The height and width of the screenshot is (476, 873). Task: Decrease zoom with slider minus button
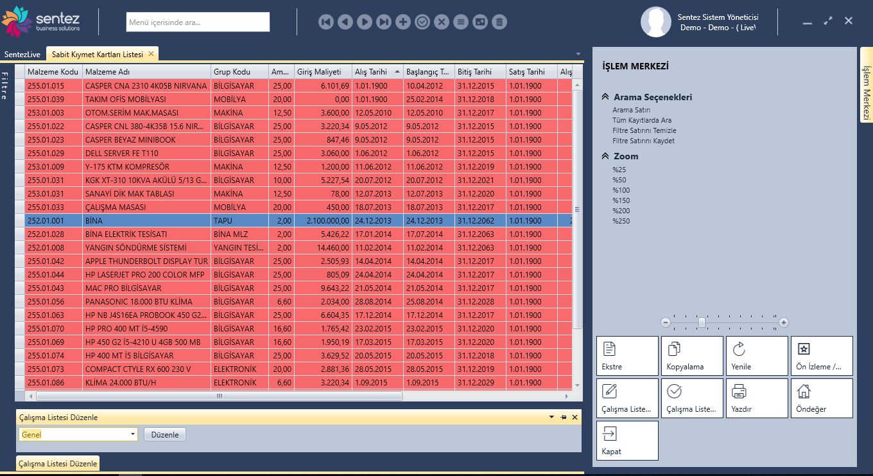pyautogui.click(x=666, y=322)
